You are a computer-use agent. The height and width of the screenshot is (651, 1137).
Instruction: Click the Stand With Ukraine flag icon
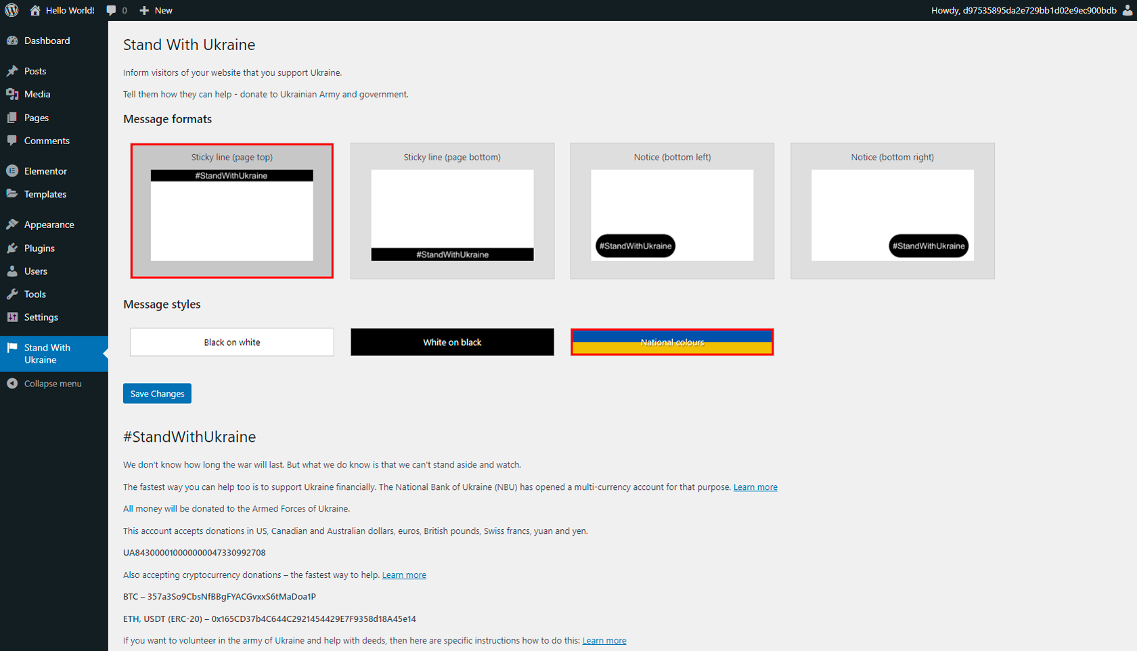12,348
